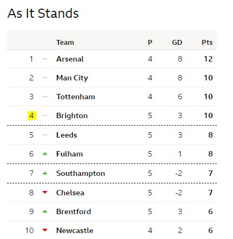Click the no-change dash beside Leeds
The height and width of the screenshot is (239, 233).
[45, 135]
